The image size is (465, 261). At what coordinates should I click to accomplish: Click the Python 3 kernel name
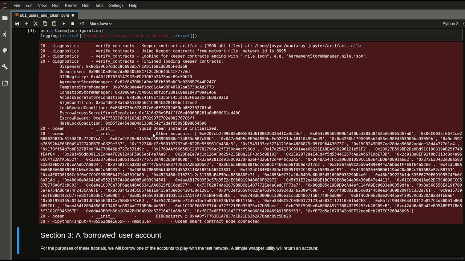coord(450,24)
